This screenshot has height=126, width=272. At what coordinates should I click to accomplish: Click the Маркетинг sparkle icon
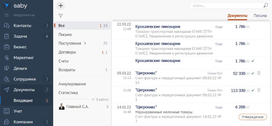(7, 58)
